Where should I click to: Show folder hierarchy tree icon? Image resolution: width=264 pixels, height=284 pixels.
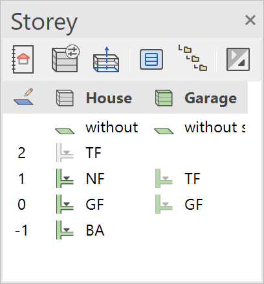click(193, 58)
